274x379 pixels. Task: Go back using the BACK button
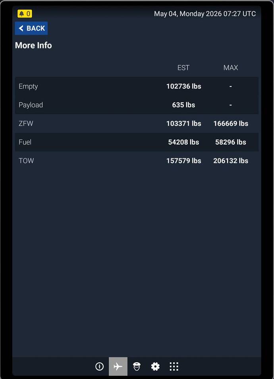pyautogui.click(x=31, y=28)
